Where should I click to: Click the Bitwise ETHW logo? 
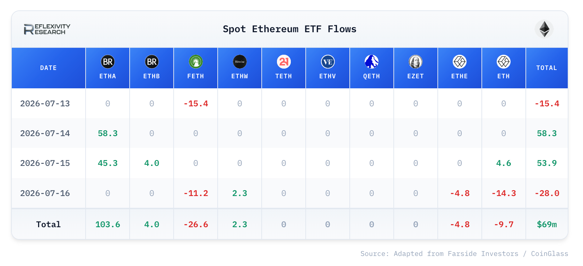(240, 62)
